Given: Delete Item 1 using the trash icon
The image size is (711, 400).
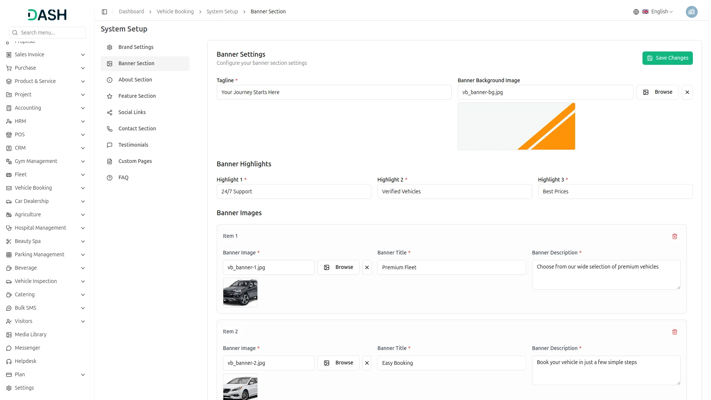Looking at the screenshot, I should click(674, 236).
